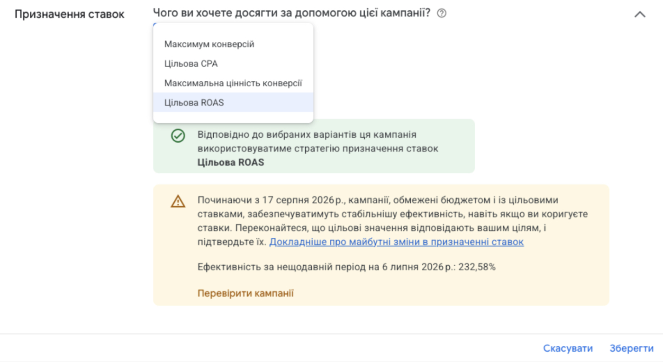Click empty bottom padding of the dropdown popup

(233, 118)
